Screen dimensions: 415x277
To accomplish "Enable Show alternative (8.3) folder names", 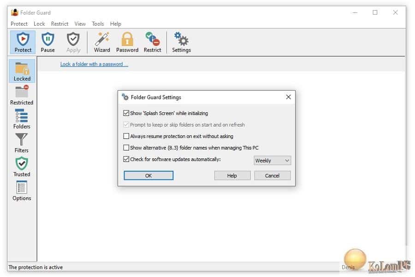I will point(126,147).
